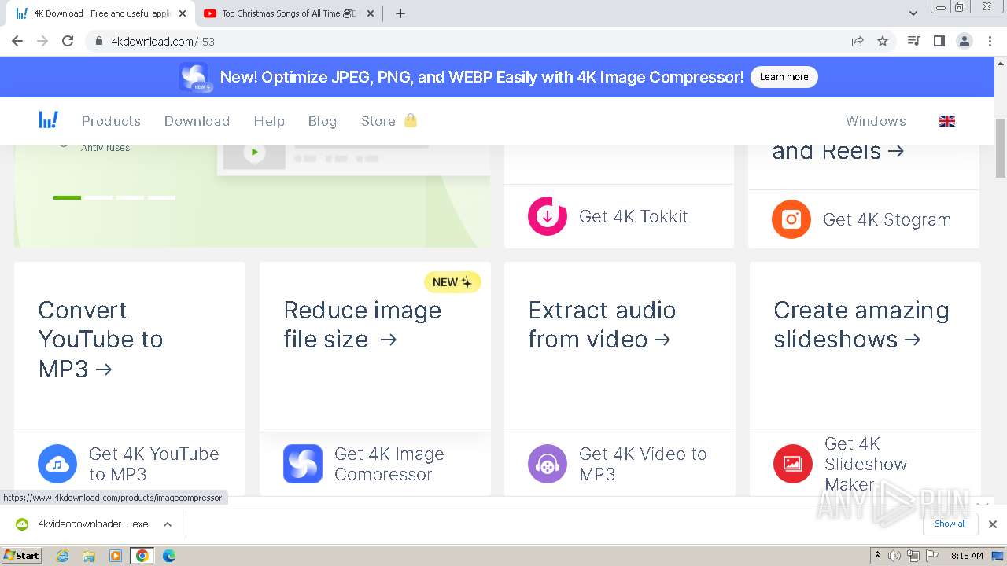
Task: Click the Learn more button
Action: click(784, 77)
